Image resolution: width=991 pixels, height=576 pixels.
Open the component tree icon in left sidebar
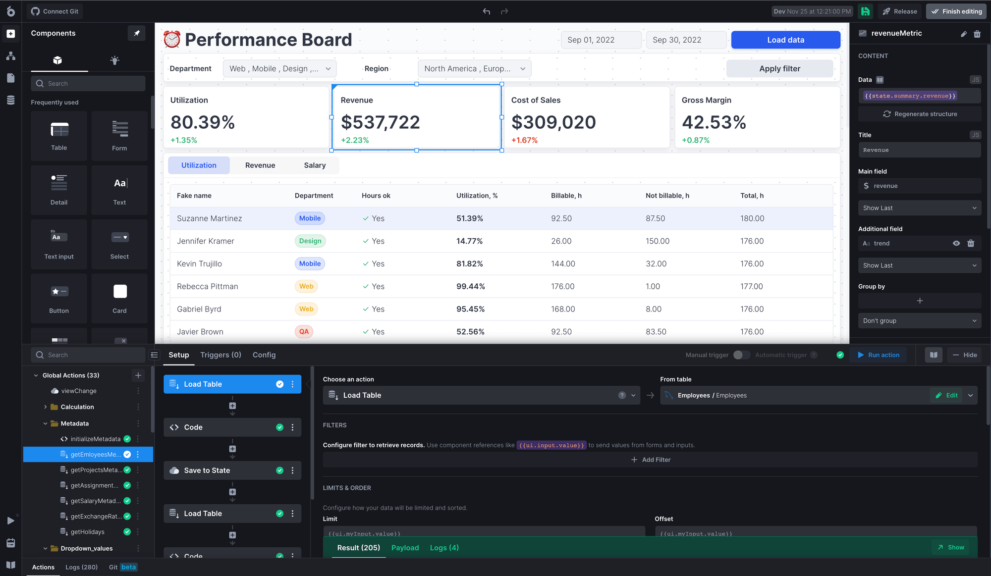click(x=11, y=56)
